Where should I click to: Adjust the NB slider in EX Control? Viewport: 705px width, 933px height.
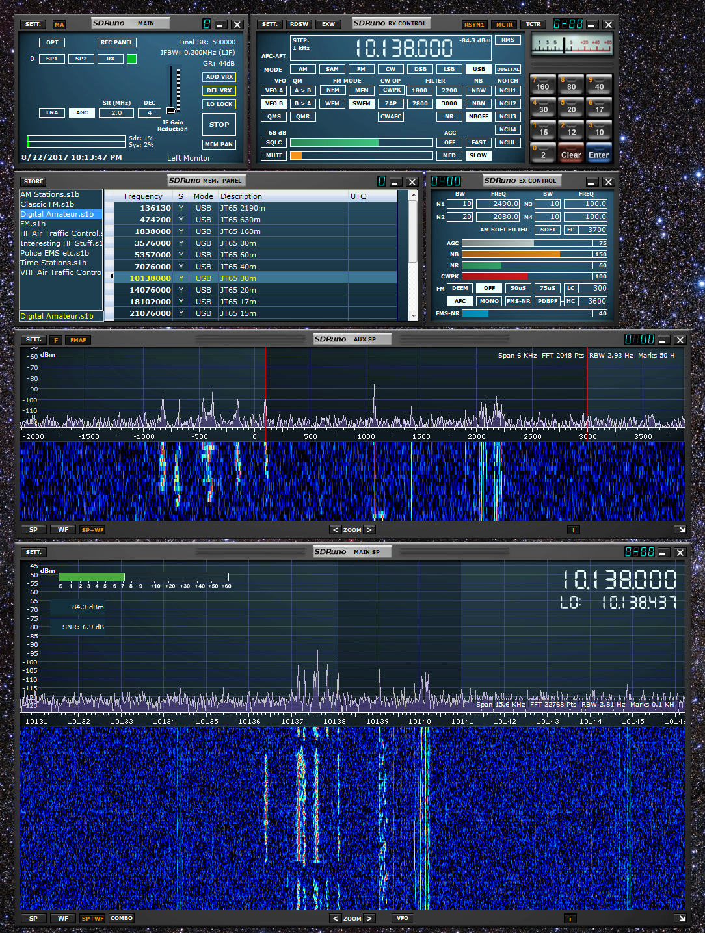(x=527, y=254)
